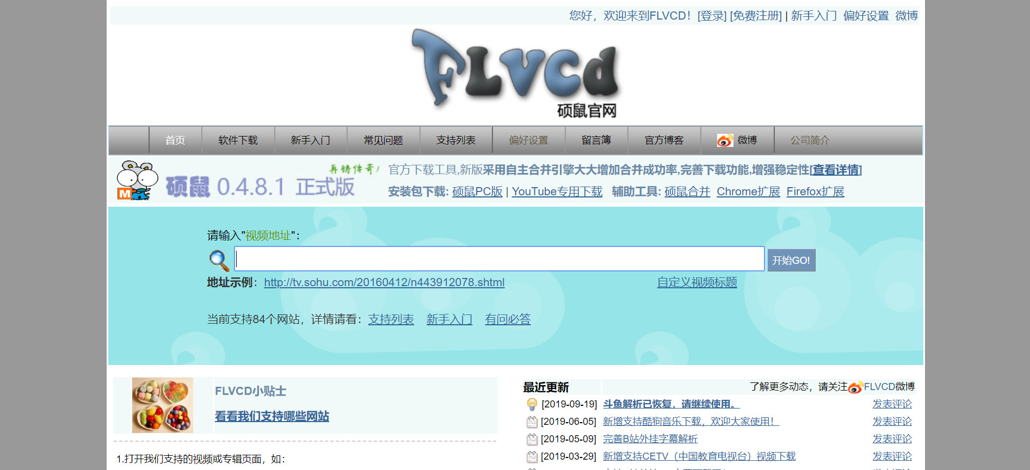The width and height of the screenshot is (1030, 470).
Task: Visit 官方博客 from the navigation bar
Action: point(664,140)
